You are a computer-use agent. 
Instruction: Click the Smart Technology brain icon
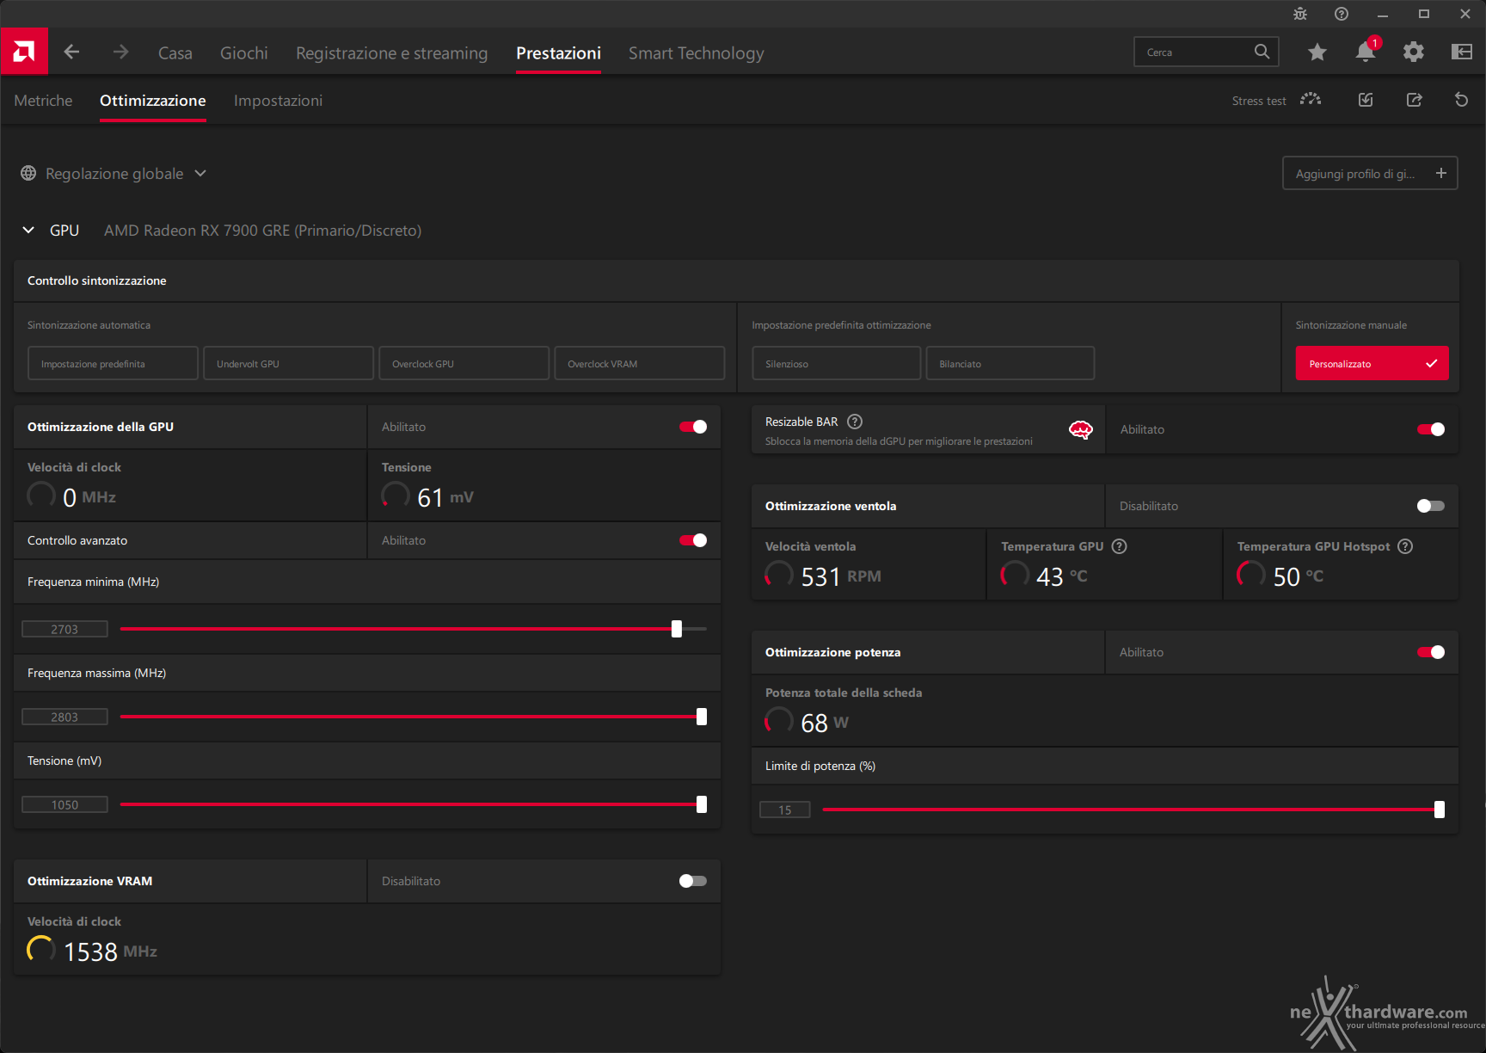pyautogui.click(x=1081, y=429)
